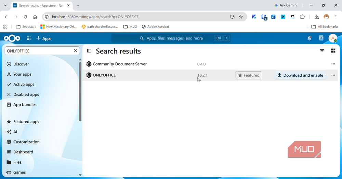Open the app grid menu icon
342x179 pixels.
tap(29, 38)
